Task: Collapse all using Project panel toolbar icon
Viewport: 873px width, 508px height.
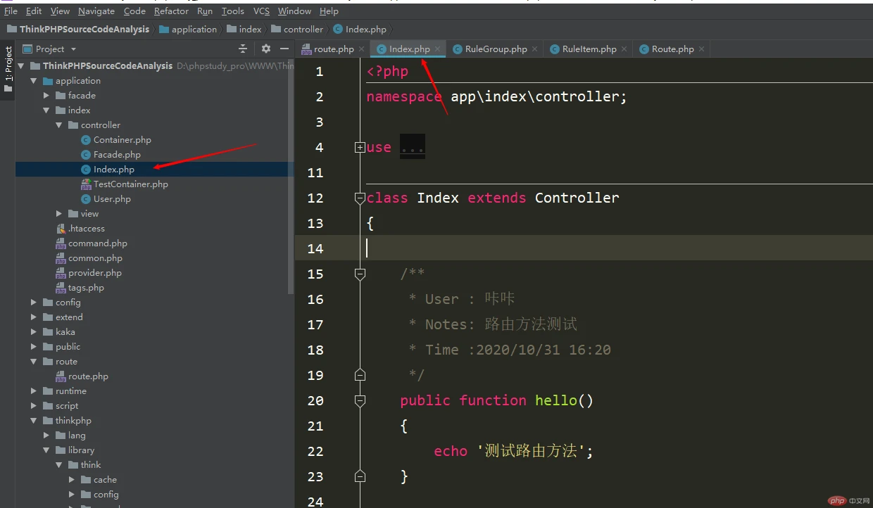Action: click(243, 49)
